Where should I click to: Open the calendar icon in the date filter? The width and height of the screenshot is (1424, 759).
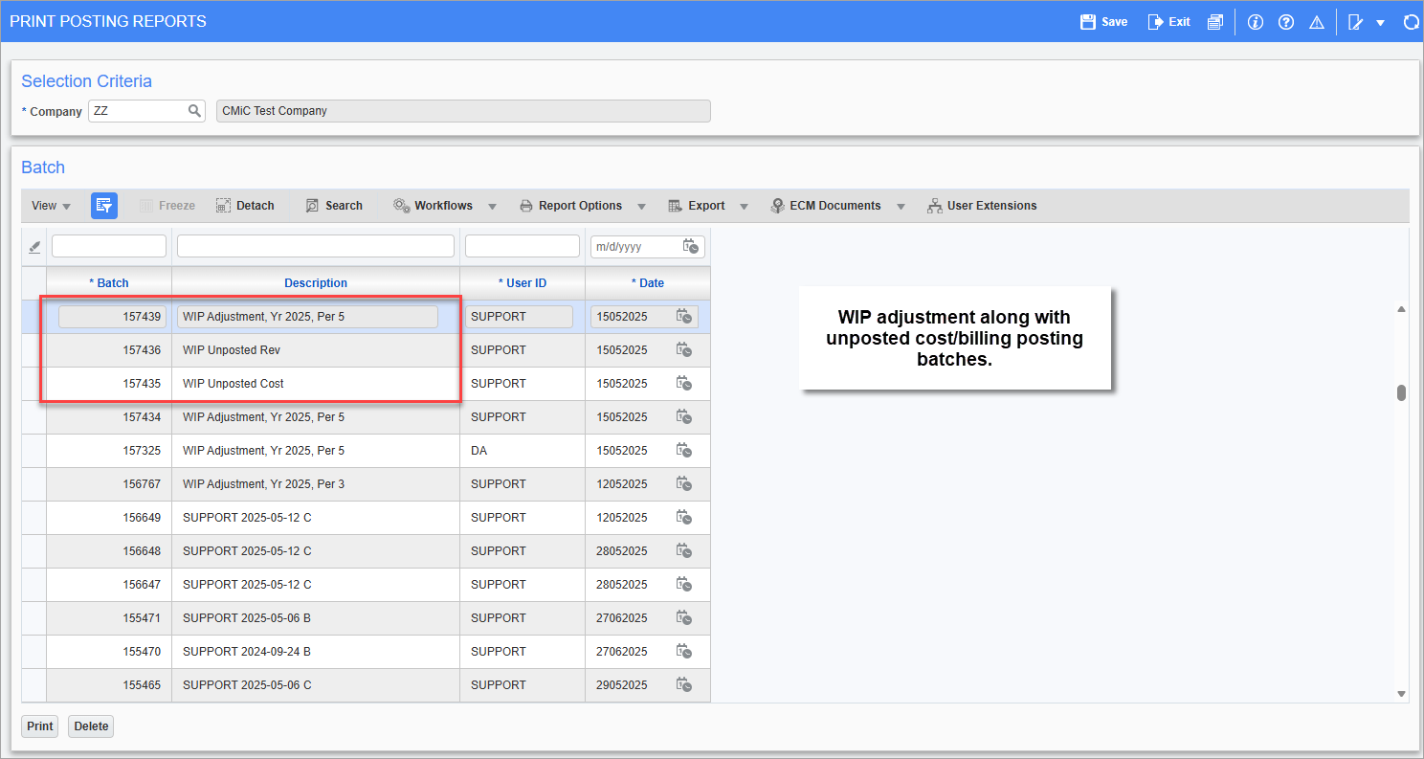[691, 247]
